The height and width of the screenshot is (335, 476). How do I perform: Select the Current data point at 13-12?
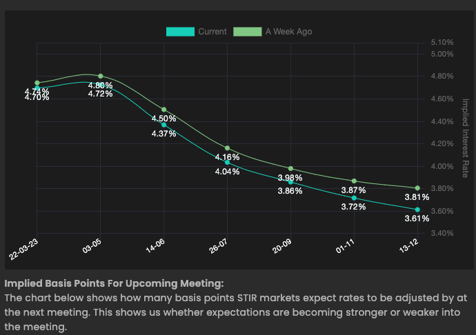tap(417, 210)
